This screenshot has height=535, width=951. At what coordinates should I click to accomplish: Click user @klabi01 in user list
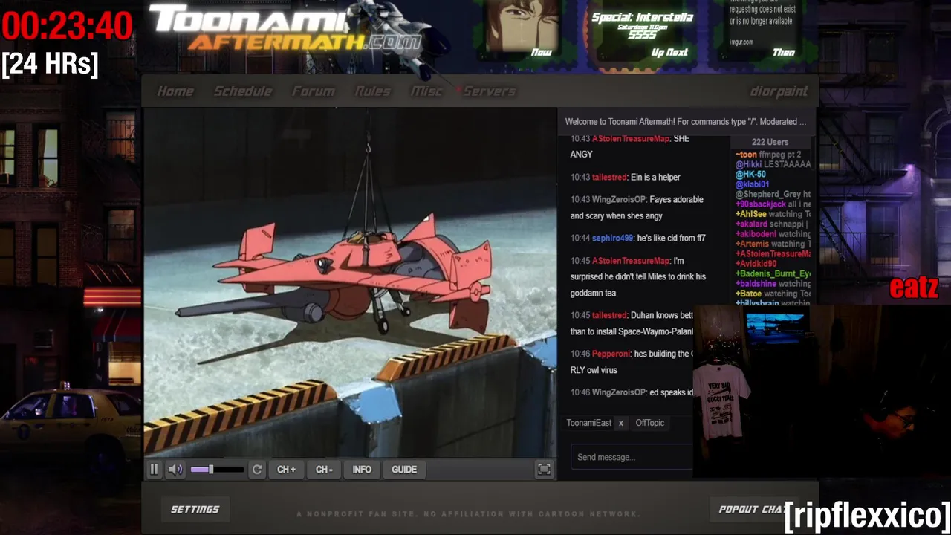(752, 184)
